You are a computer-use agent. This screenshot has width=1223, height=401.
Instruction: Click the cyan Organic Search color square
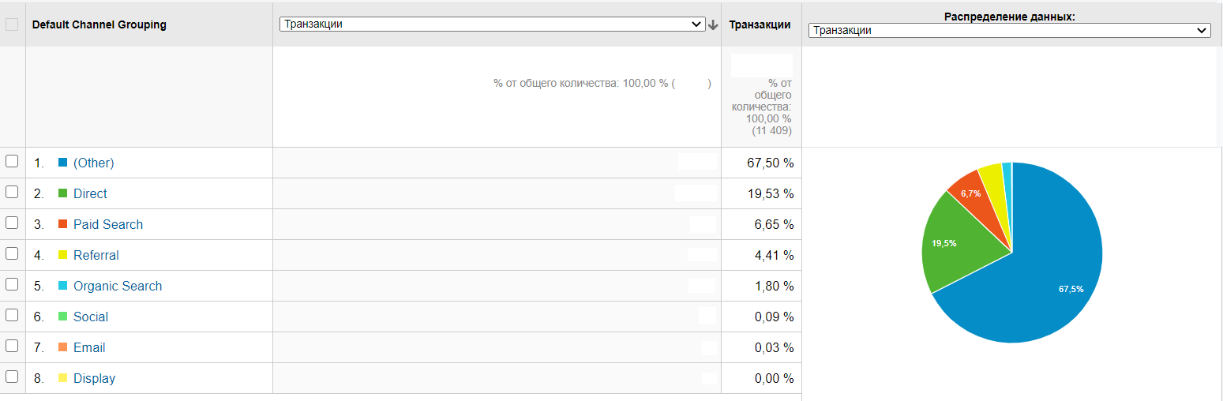63,286
